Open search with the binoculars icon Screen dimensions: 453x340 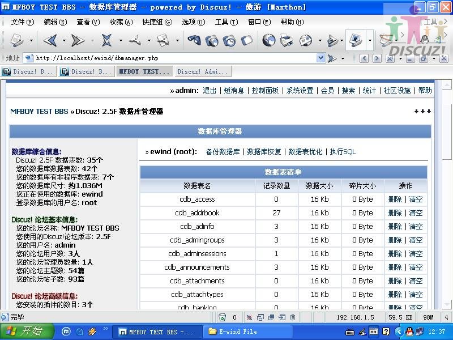pos(194,40)
